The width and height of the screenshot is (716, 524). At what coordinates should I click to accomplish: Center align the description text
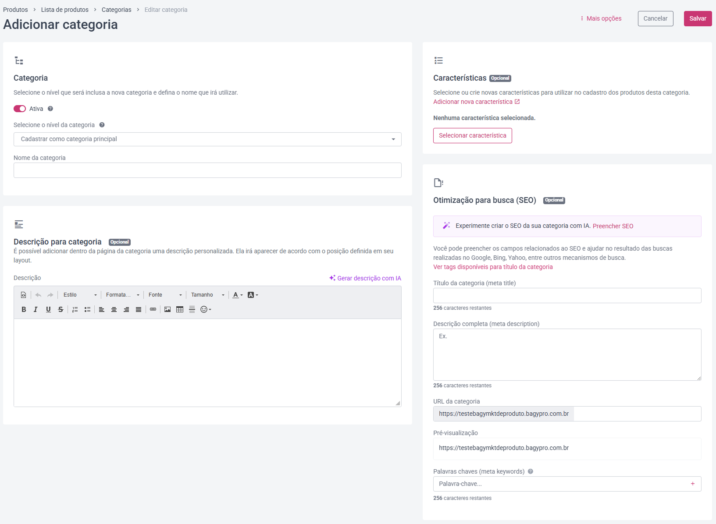click(114, 309)
